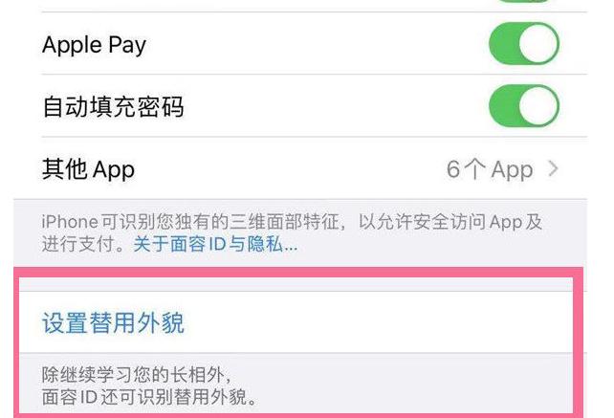Tap the chevron arrow beside 6个 App
The width and height of the screenshot is (614, 418).
(x=553, y=169)
